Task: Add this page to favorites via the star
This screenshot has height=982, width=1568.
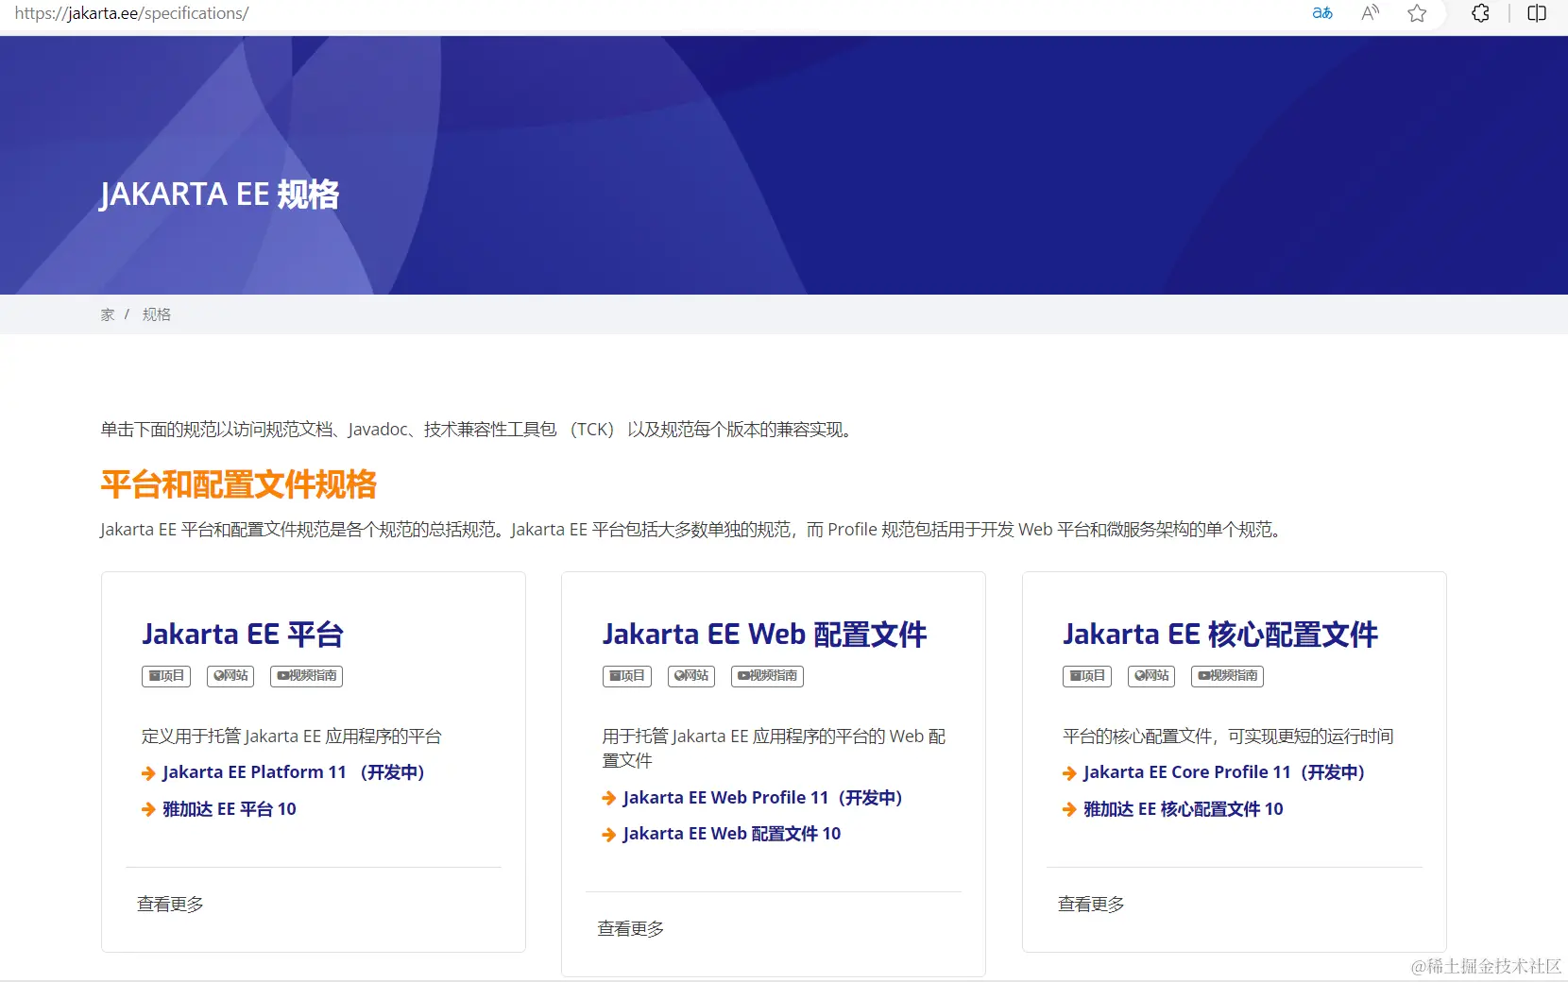Action: coord(1417,13)
